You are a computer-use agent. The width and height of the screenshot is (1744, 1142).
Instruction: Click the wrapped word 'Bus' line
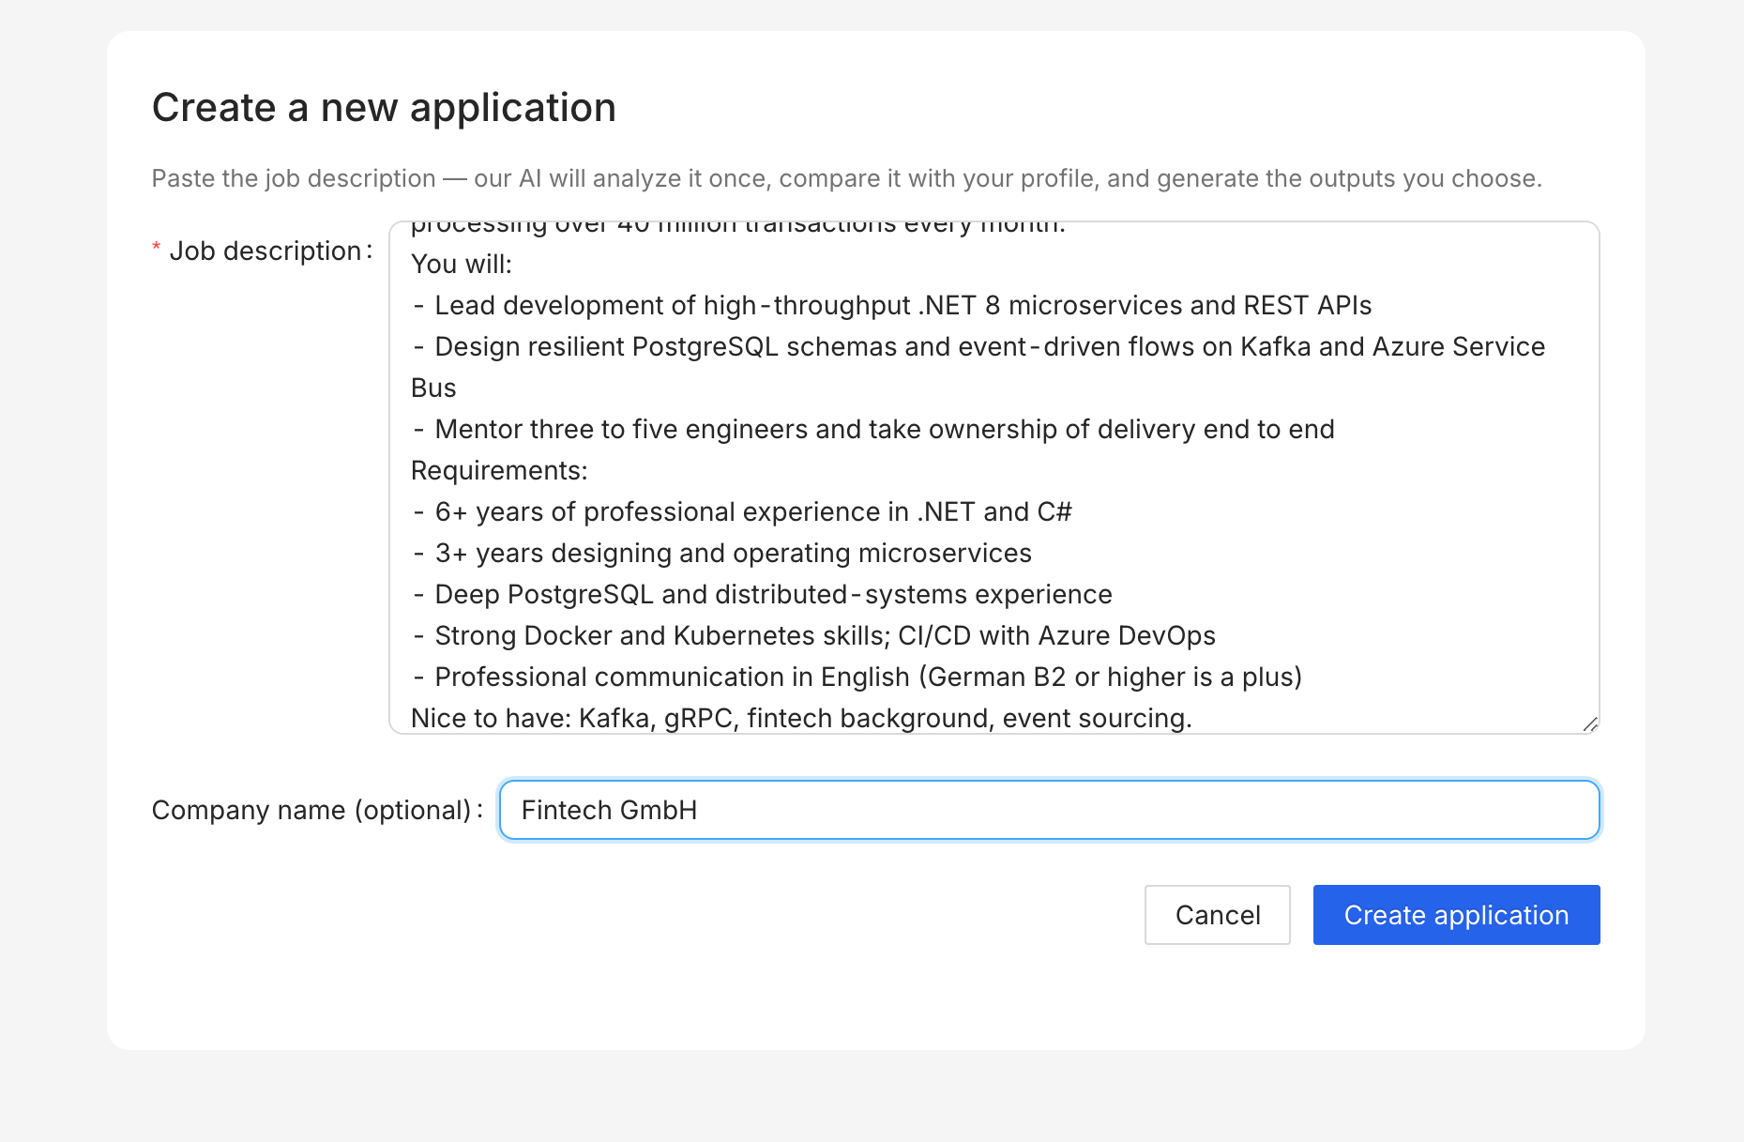(433, 388)
